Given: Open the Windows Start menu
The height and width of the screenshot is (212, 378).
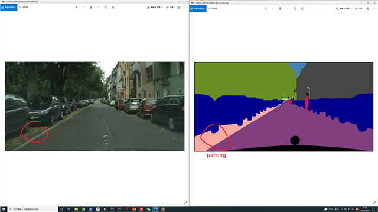Looking at the screenshot, I should tap(4, 210).
